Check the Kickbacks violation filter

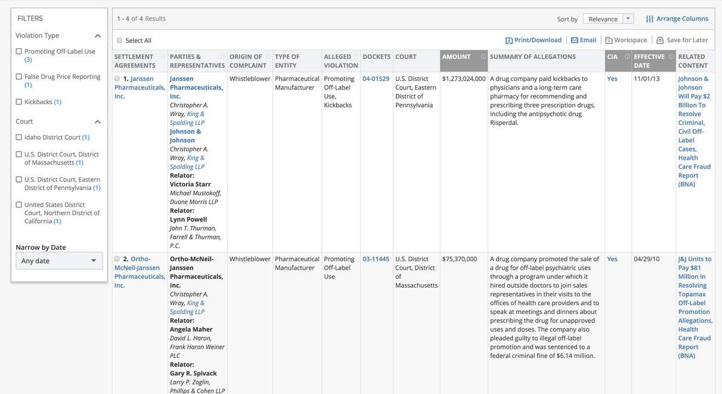(19, 102)
